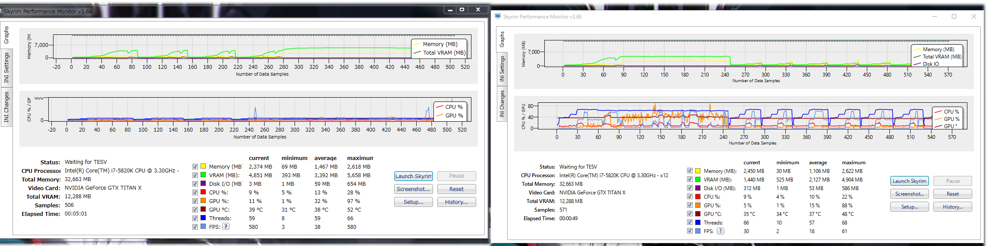The image size is (992, 246).
Task: Toggle GPU °C checkbox in left window
Action: [195, 209]
